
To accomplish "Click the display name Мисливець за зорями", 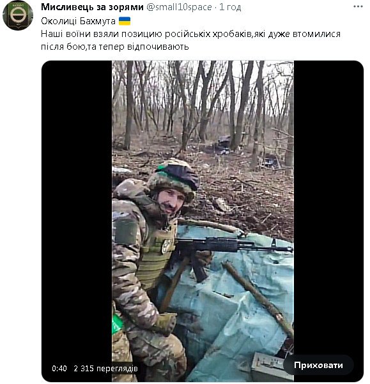I will (x=92, y=7).
